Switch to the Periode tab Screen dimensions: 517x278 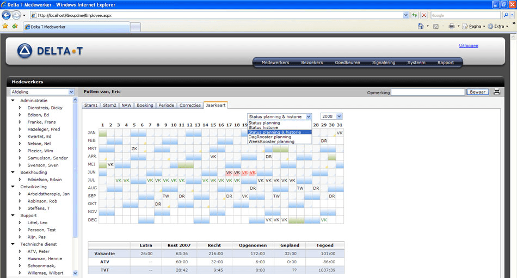point(166,105)
